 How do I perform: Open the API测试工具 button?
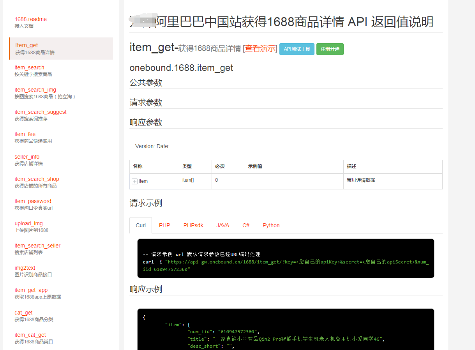(297, 49)
